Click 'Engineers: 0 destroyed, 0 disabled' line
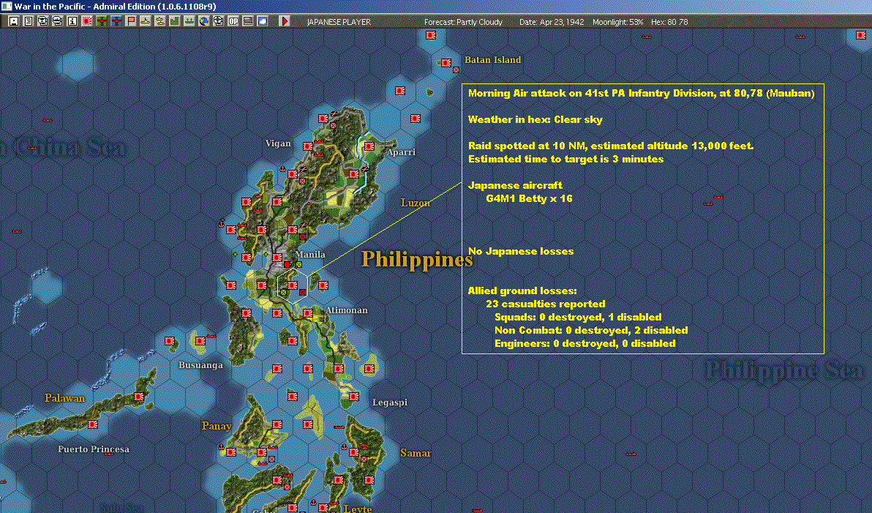The width and height of the screenshot is (872, 513). 585,343
